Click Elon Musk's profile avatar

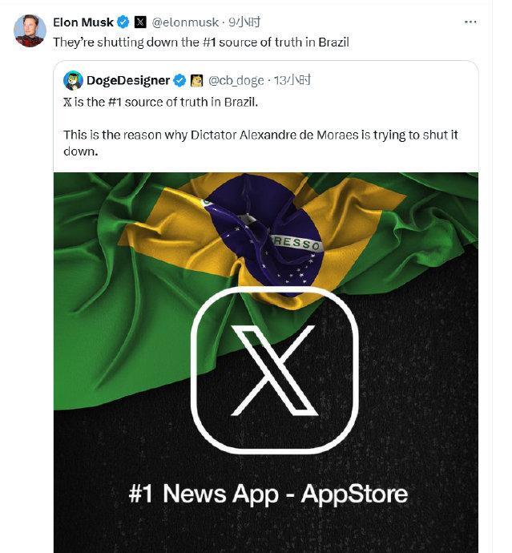pyautogui.click(x=30, y=30)
